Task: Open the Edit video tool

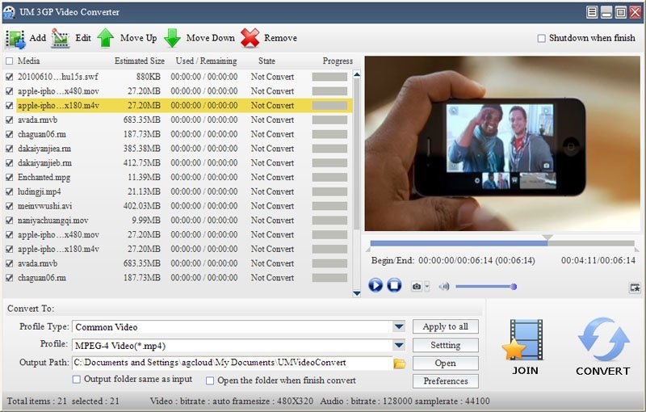Action: click(61, 38)
